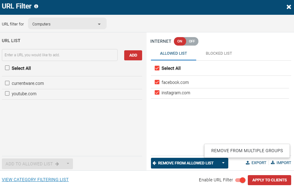Open View Category Filtering List link
The height and width of the screenshot is (188, 294).
[x=35, y=180]
